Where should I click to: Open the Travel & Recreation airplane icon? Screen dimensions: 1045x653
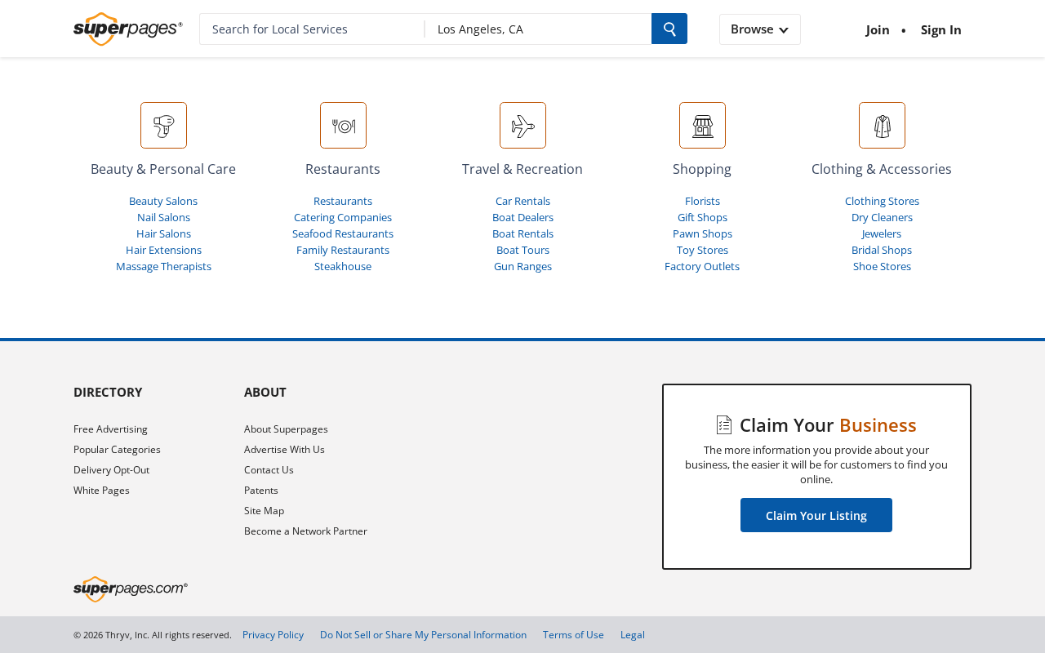point(522,125)
